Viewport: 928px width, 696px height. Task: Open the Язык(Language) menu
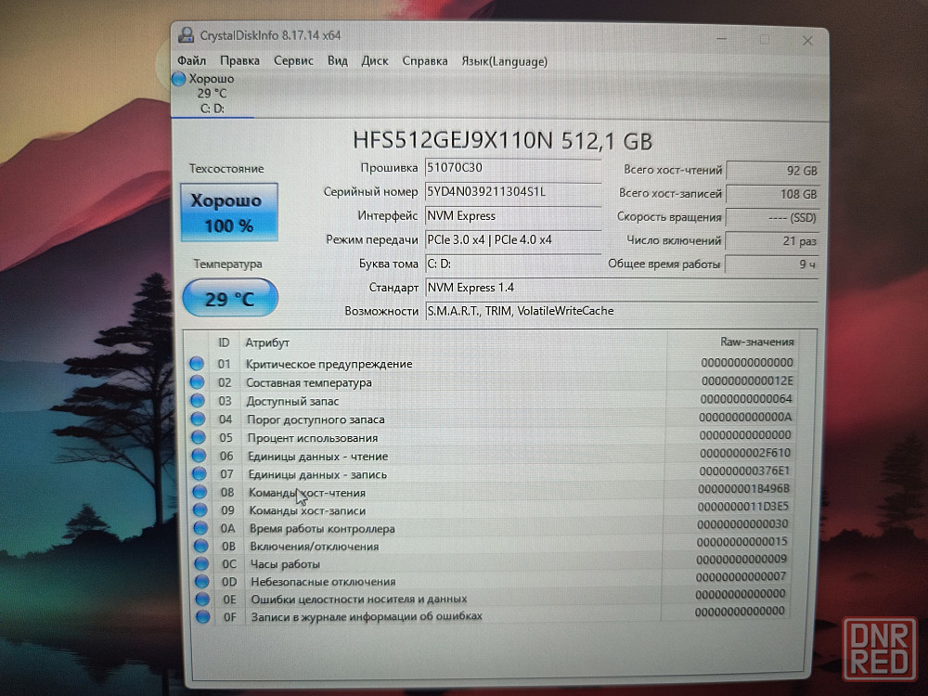pos(504,61)
